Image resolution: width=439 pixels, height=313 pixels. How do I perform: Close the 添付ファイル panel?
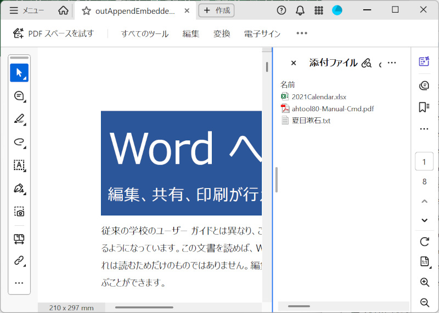pyautogui.click(x=294, y=63)
